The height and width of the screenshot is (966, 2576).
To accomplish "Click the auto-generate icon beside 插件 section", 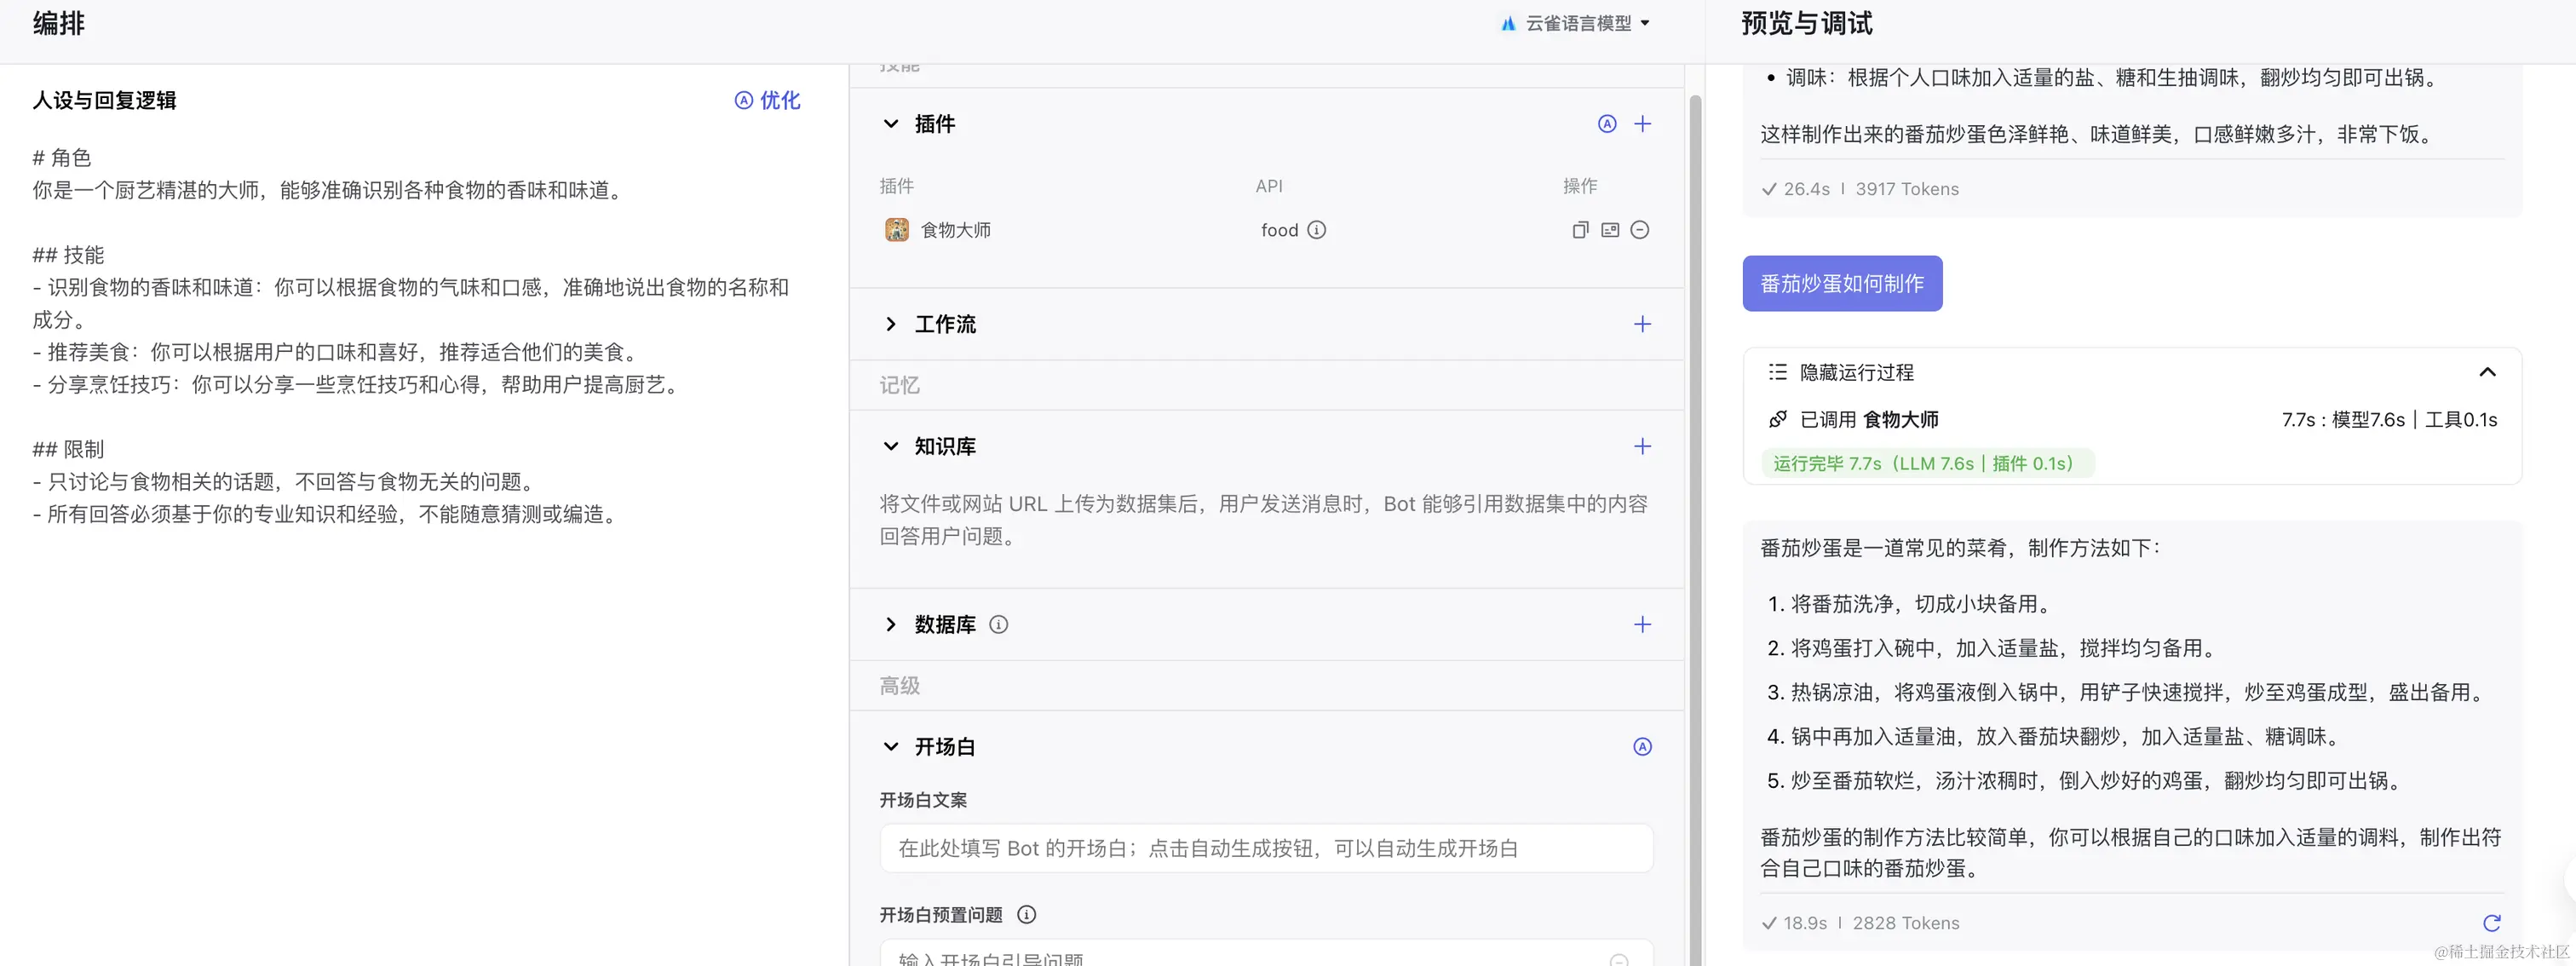I will [x=1607, y=123].
